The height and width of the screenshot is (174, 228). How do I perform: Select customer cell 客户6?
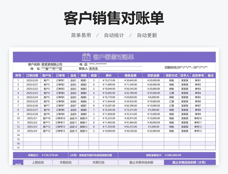pos(47,101)
